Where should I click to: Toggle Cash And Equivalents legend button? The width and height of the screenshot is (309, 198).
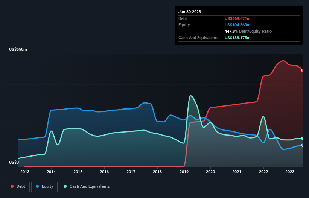tap(87, 187)
